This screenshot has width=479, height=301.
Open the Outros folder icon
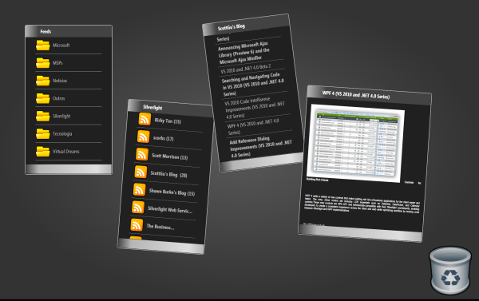[43, 98]
